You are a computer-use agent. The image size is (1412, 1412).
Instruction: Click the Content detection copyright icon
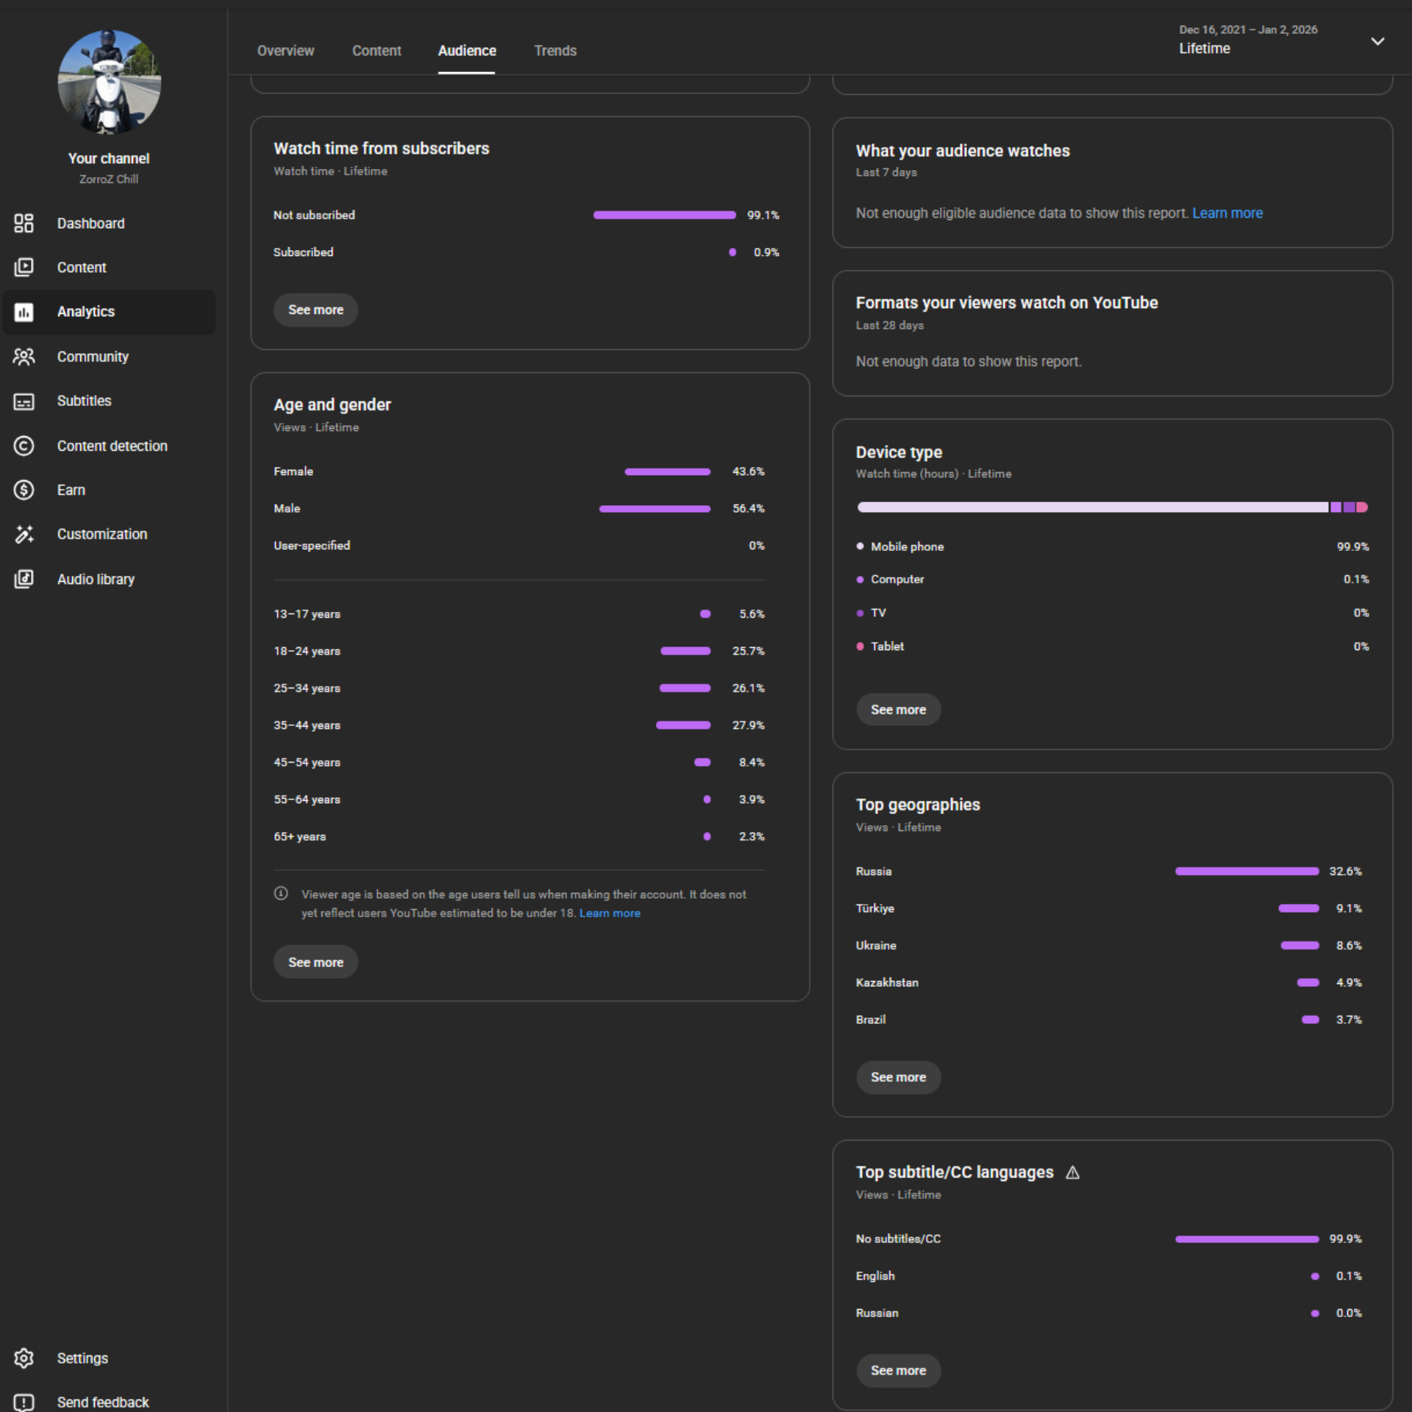click(x=24, y=446)
